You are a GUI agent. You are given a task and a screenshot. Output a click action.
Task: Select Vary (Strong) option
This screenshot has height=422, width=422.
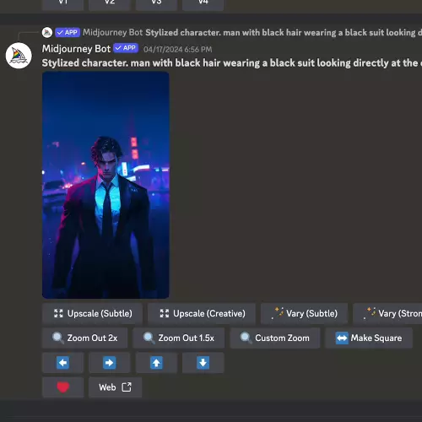387,313
